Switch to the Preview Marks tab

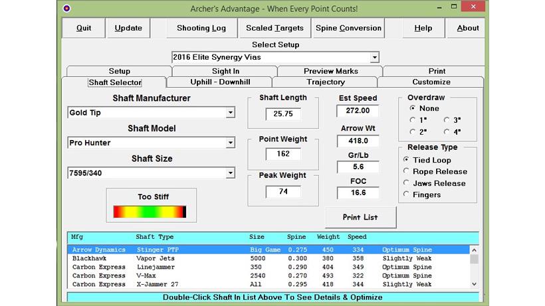pos(330,71)
